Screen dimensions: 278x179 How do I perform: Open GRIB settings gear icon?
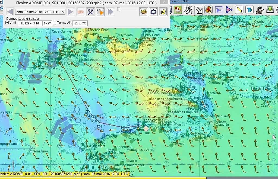click(153, 12)
